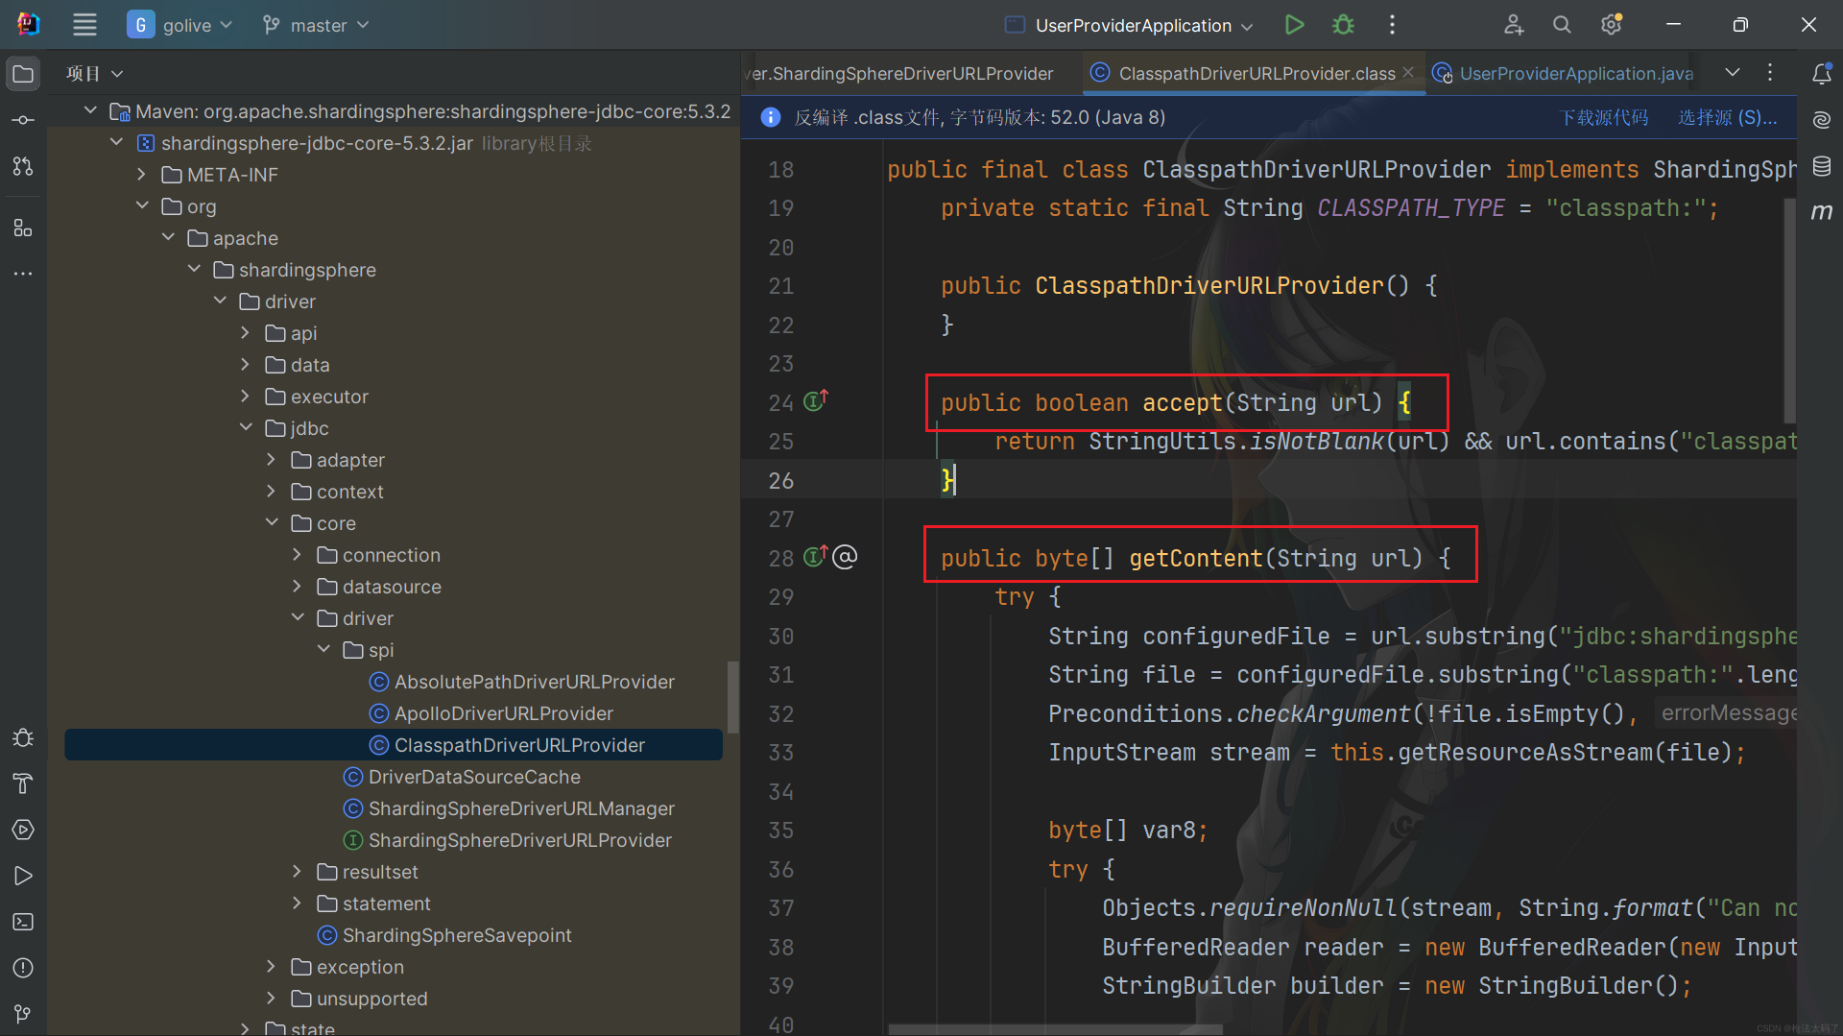Expand the META-INF folder
Viewport: 1843px width, 1036px height.
point(142,174)
